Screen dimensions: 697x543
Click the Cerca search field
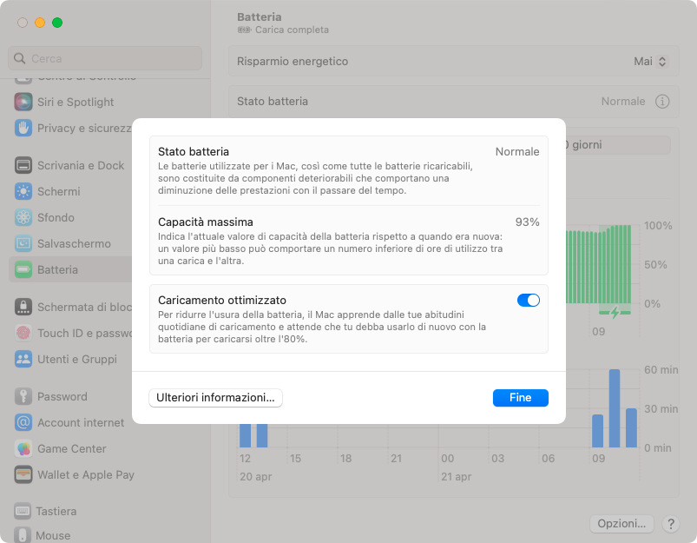point(105,58)
